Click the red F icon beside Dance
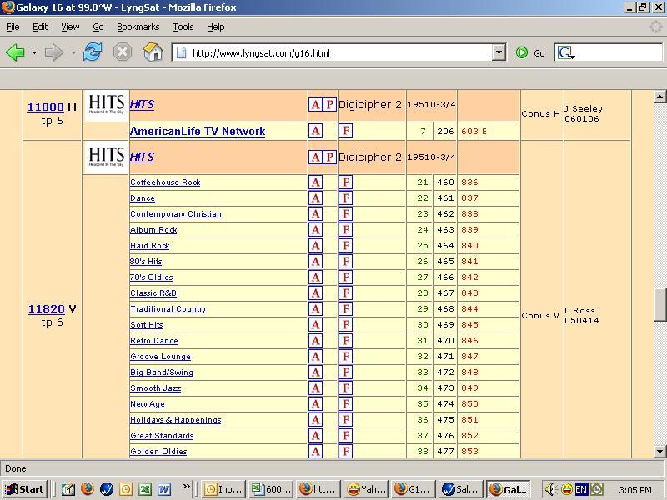Viewport: 667px width, 500px height. click(345, 198)
